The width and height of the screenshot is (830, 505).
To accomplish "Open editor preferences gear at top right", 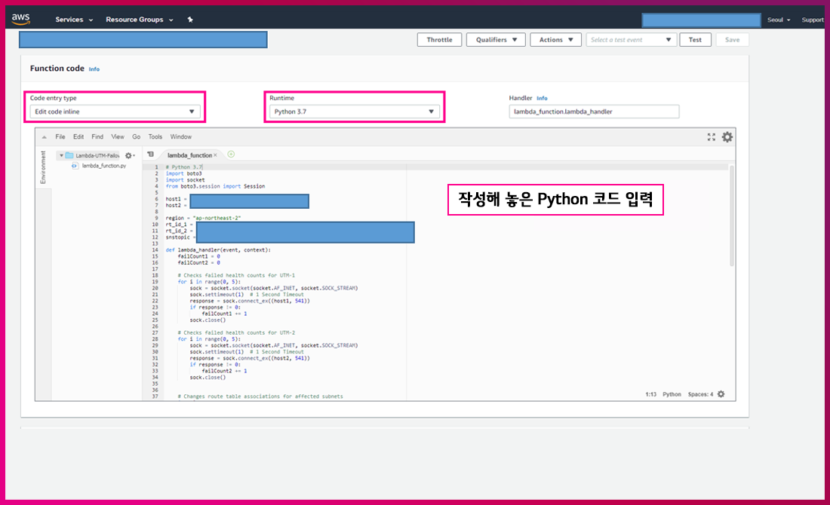I will coord(727,136).
